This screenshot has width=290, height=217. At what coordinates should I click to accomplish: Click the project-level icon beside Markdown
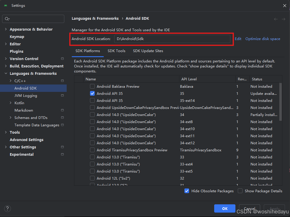pos(62,110)
